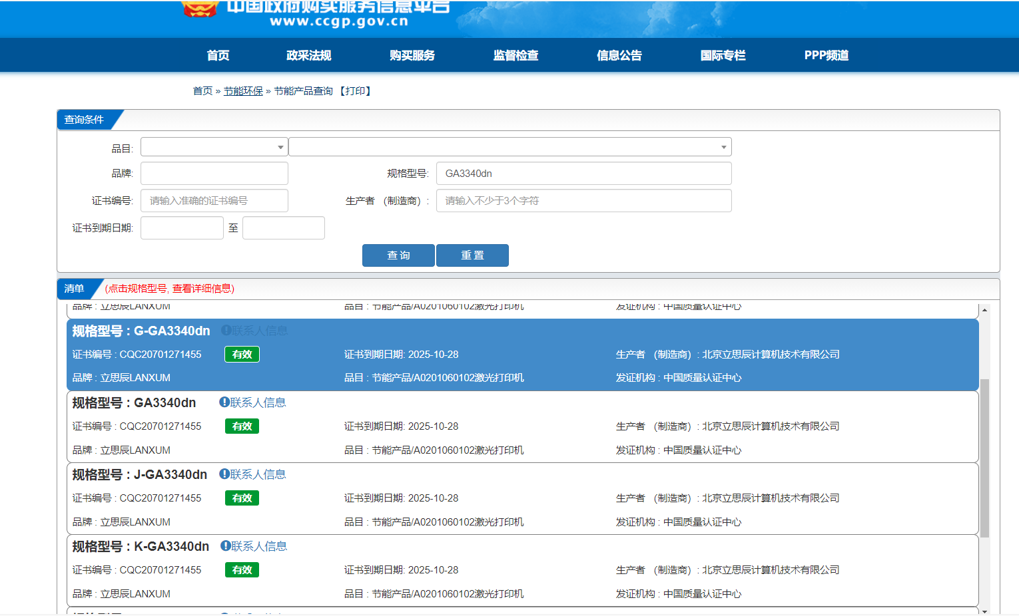Viewport: 1019px width, 616px height.
Task: Click 规格型号 J-GA3340dn title
Action: tap(140, 474)
